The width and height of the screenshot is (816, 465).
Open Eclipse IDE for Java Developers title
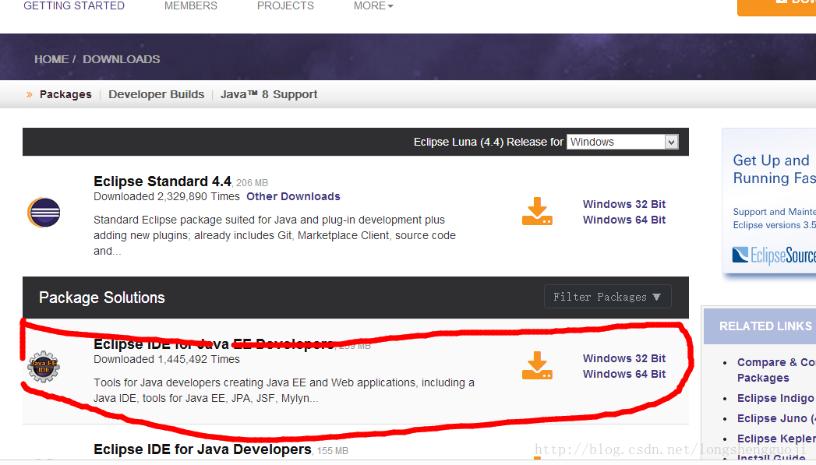pos(203,449)
